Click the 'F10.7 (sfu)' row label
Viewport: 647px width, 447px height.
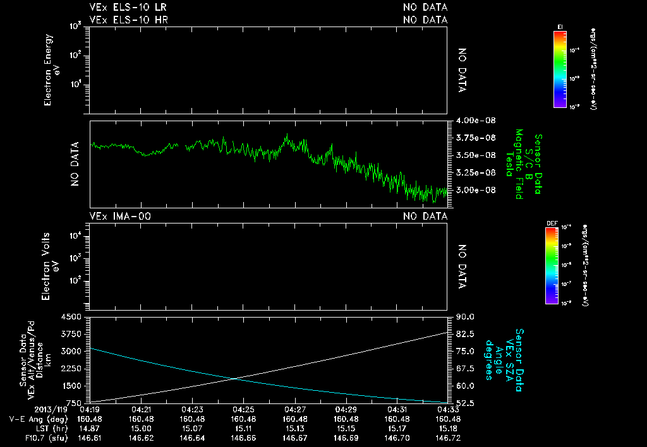coord(46,438)
